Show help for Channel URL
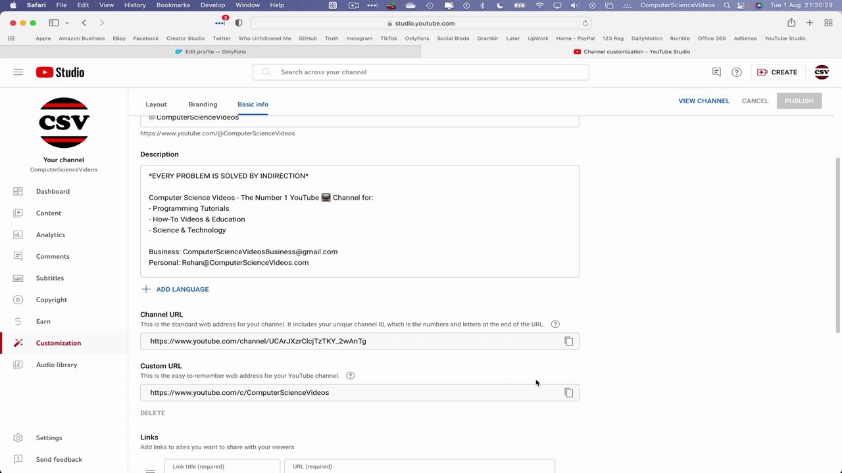This screenshot has width=842, height=473. click(x=555, y=324)
